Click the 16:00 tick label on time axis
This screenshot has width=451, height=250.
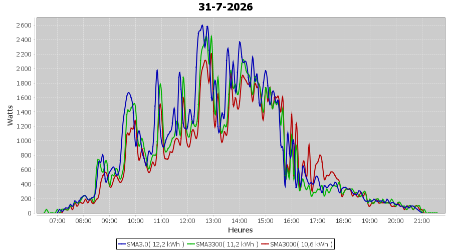(x=291, y=220)
